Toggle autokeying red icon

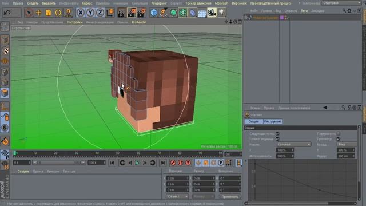(x=181, y=163)
